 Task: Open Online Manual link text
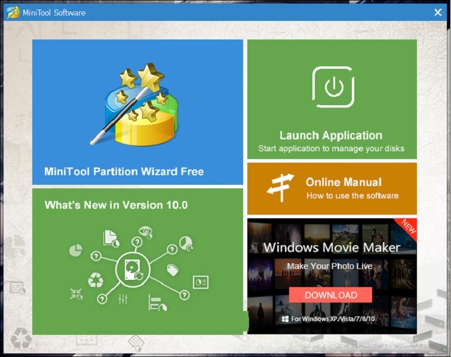tap(343, 182)
